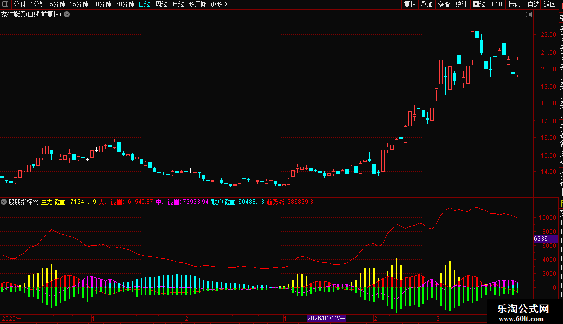Click the 中户能量 indicator value label
Viewport: 563px width, 324px height.
(x=182, y=202)
